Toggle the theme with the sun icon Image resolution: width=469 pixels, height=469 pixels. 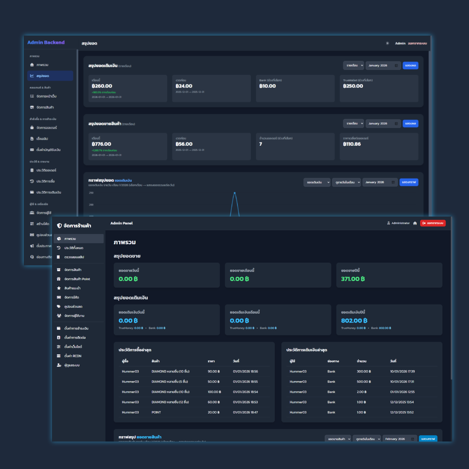pos(387,44)
